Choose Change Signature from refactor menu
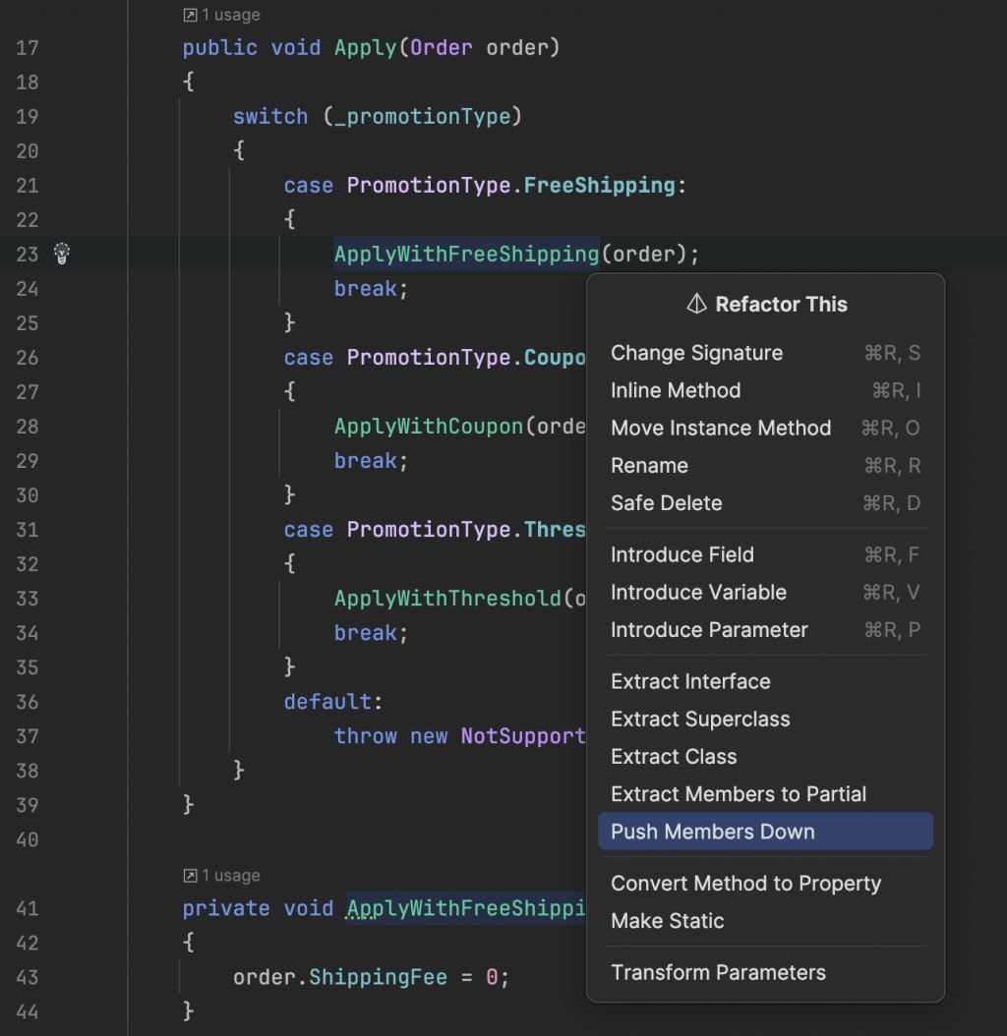The image size is (1007, 1036). pos(696,353)
